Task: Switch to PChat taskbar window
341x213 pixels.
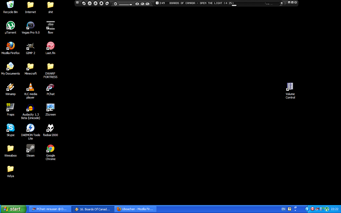Action: [x=50, y=209]
